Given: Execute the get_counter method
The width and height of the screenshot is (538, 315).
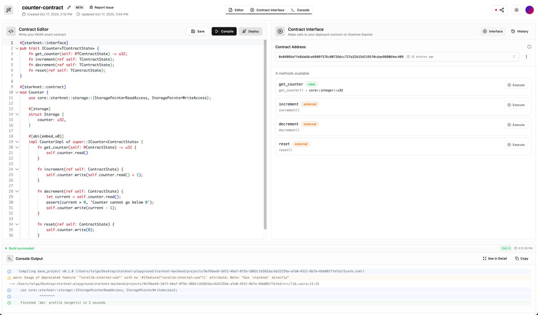Looking at the screenshot, I should (x=516, y=85).
